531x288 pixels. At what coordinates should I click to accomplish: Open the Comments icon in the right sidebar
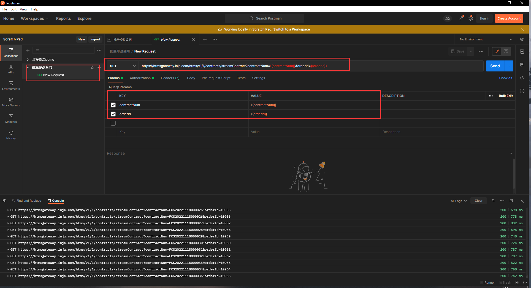(x=522, y=65)
